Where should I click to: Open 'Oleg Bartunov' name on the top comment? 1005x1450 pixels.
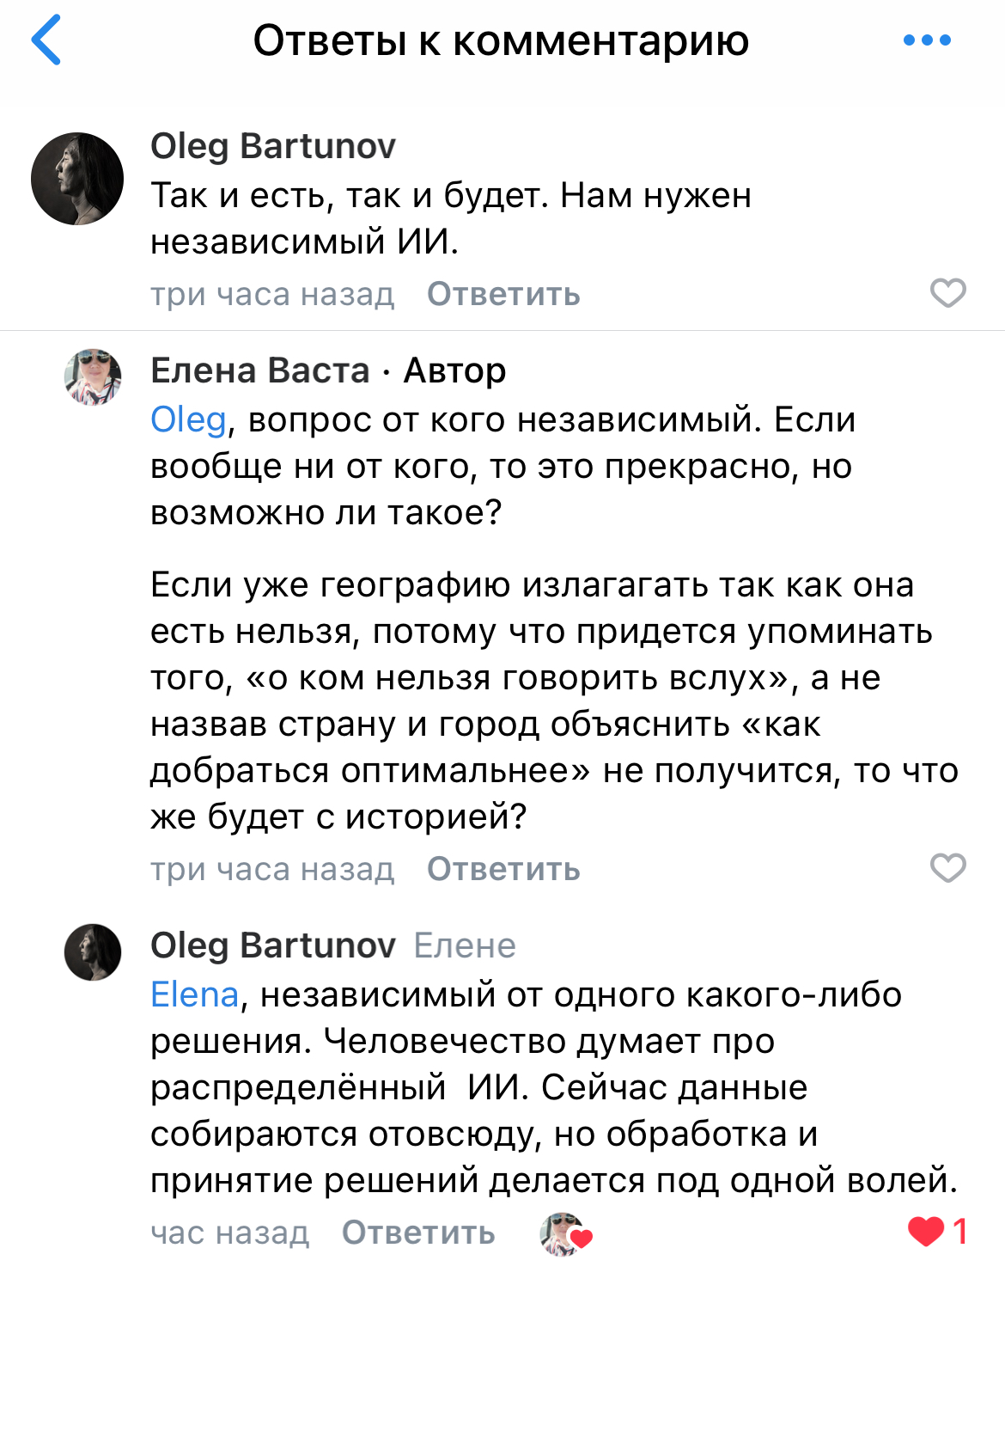[x=273, y=146]
